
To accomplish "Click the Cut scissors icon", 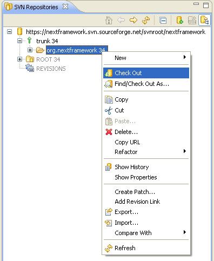I will click(x=109, y=110).
